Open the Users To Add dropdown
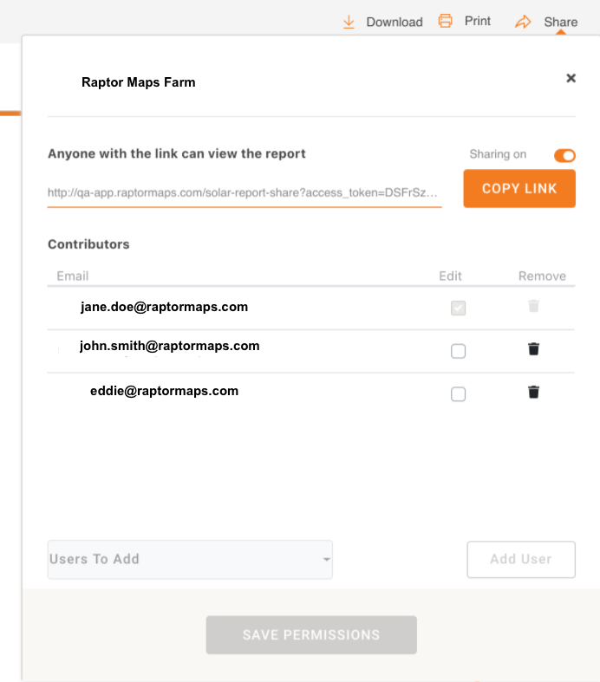600x682 pixels. tap(190, 559)
